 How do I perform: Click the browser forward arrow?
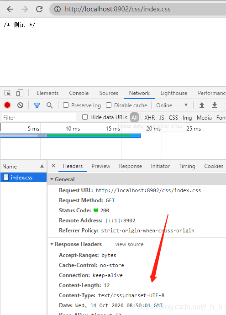25,9
